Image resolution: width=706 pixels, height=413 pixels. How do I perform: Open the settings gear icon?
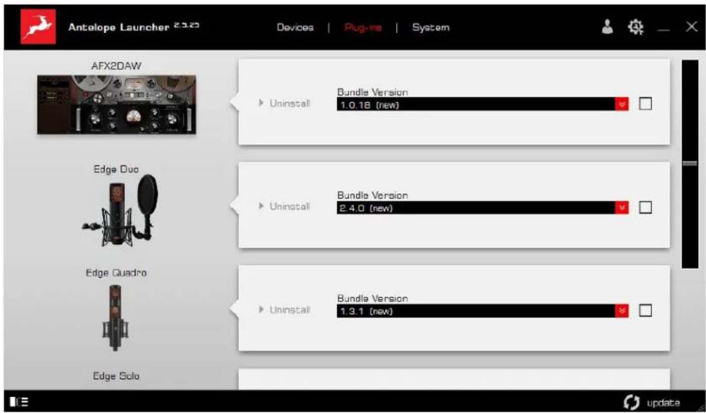(x=635, y=28)
